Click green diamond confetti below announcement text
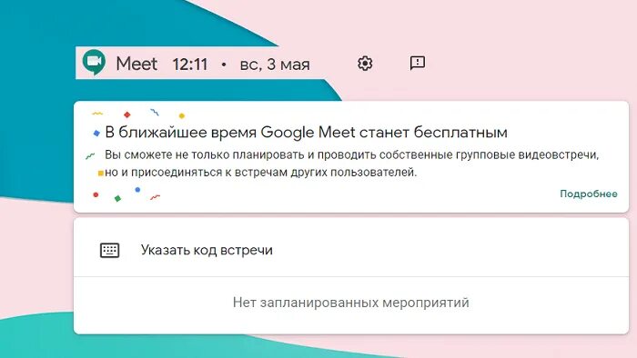 coord(117,198)
